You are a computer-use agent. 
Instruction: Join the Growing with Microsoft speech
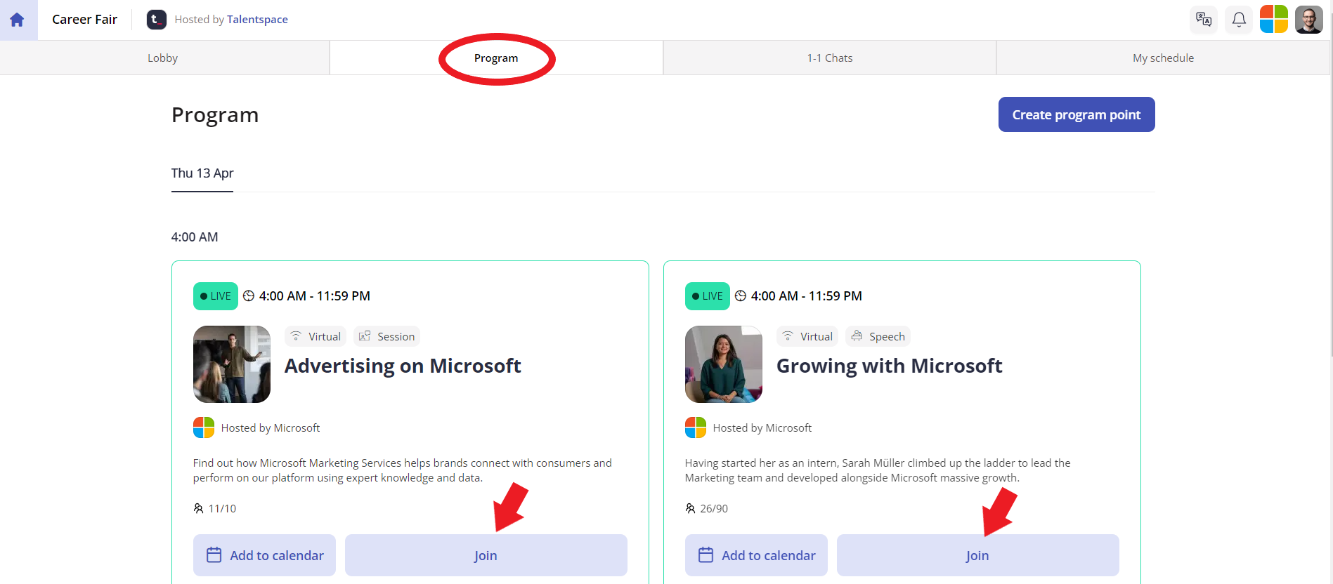coord(978,555)
